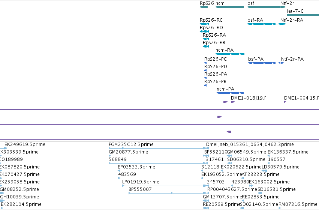Viewport: 319px width, 210px height.
Task: Click the GM08252.5prime EST label
Action: coord(19,189)
